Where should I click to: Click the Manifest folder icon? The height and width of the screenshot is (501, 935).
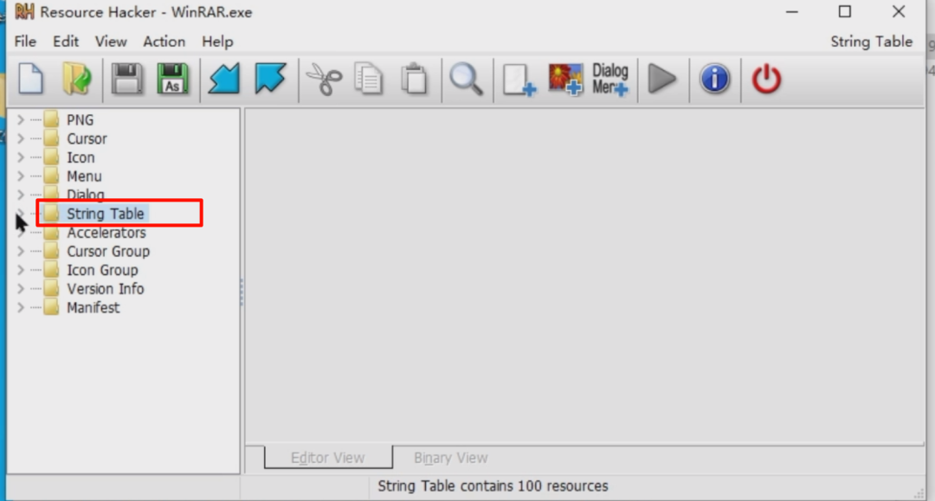point(51,307)
